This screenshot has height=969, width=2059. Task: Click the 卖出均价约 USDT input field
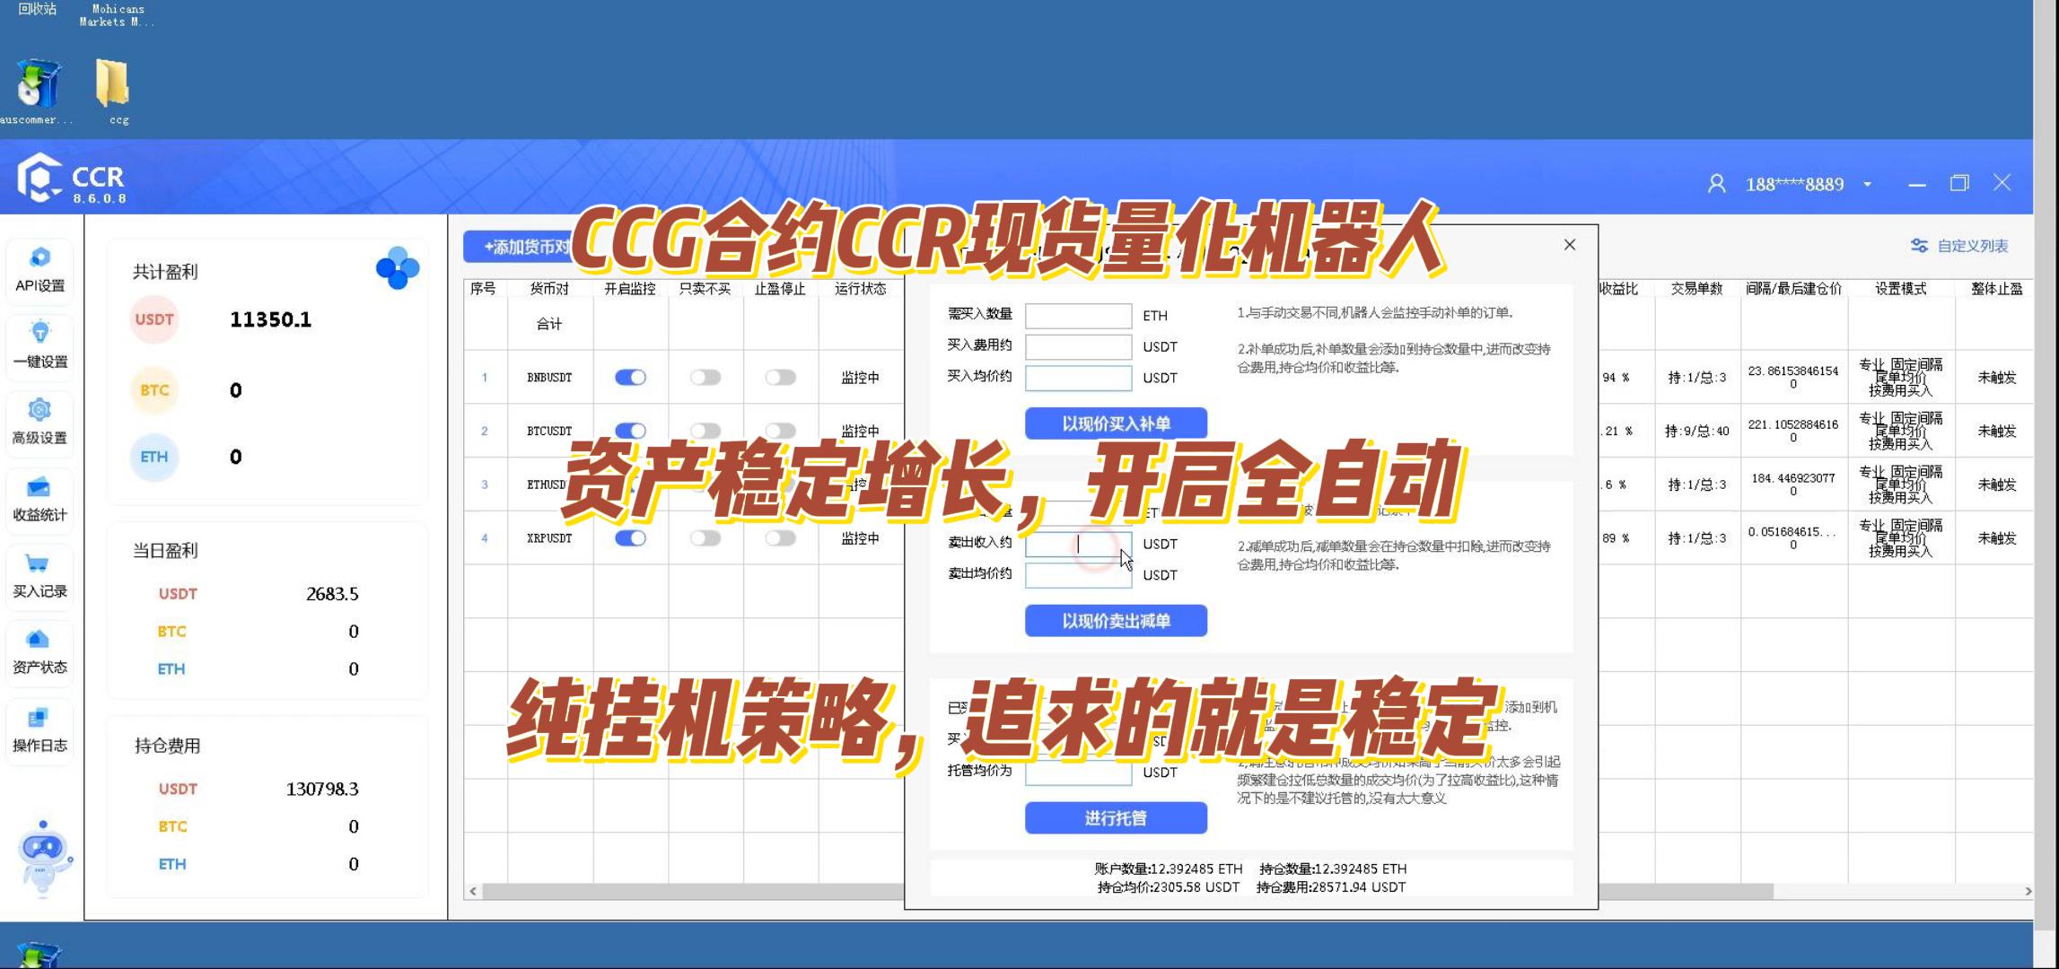pos(1078,575)
